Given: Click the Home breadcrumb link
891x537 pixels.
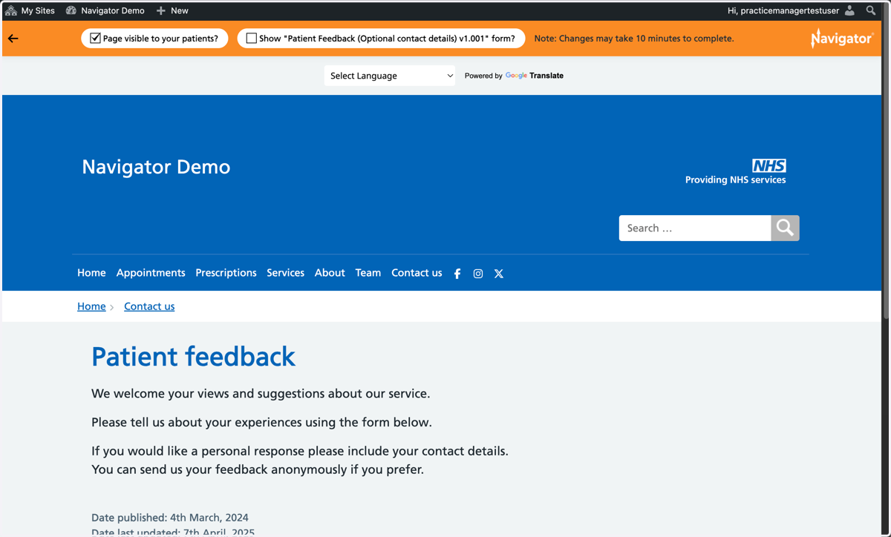Looking at the screenshot, I should 91,306.
